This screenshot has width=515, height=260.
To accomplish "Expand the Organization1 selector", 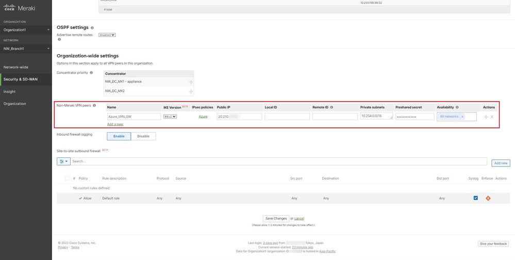I will click(26, 30).
